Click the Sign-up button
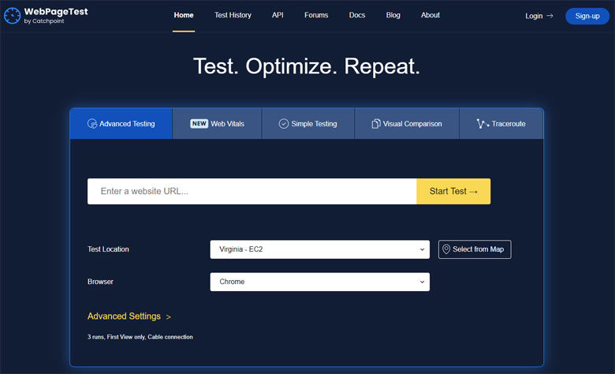Viewport: 615px width, 374px height. (587, 16)
